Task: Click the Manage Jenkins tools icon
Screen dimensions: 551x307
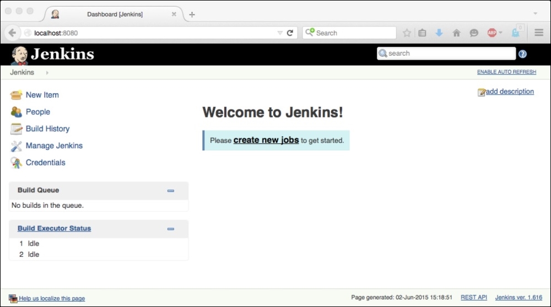Action: tap(16, 146)
